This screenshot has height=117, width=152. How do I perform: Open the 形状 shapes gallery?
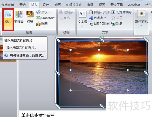tap(42, 12)
